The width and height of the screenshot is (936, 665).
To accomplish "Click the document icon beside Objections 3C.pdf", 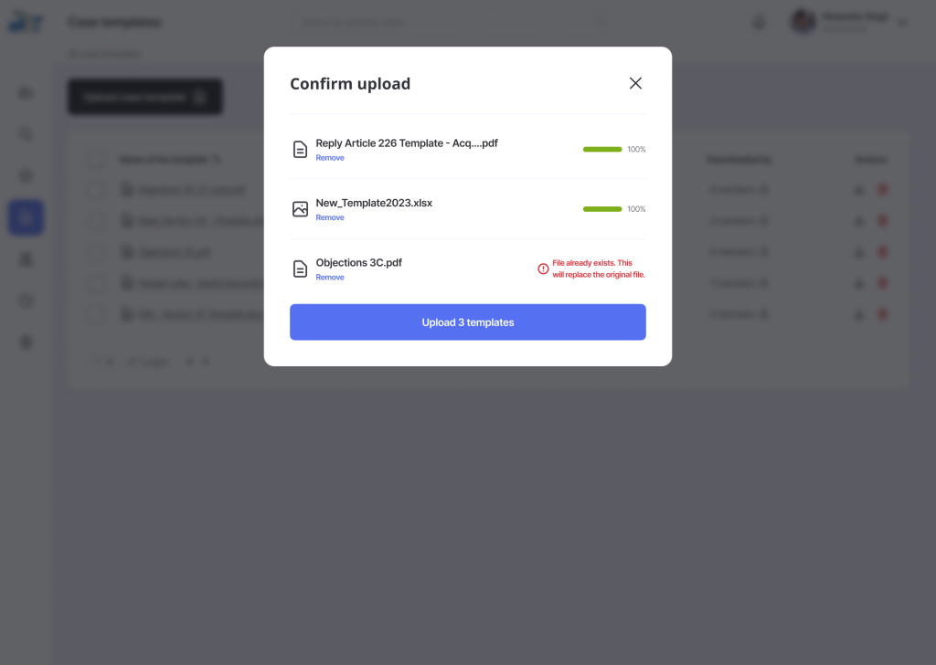I will (x=300, y=269).
